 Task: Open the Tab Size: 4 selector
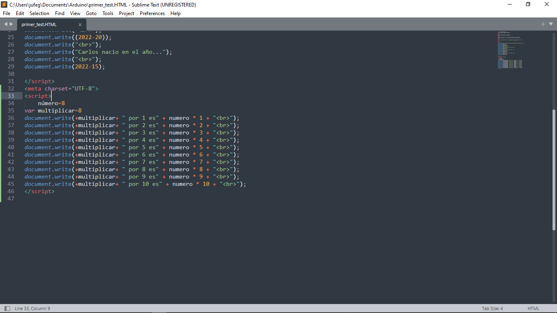pos(492,309)
